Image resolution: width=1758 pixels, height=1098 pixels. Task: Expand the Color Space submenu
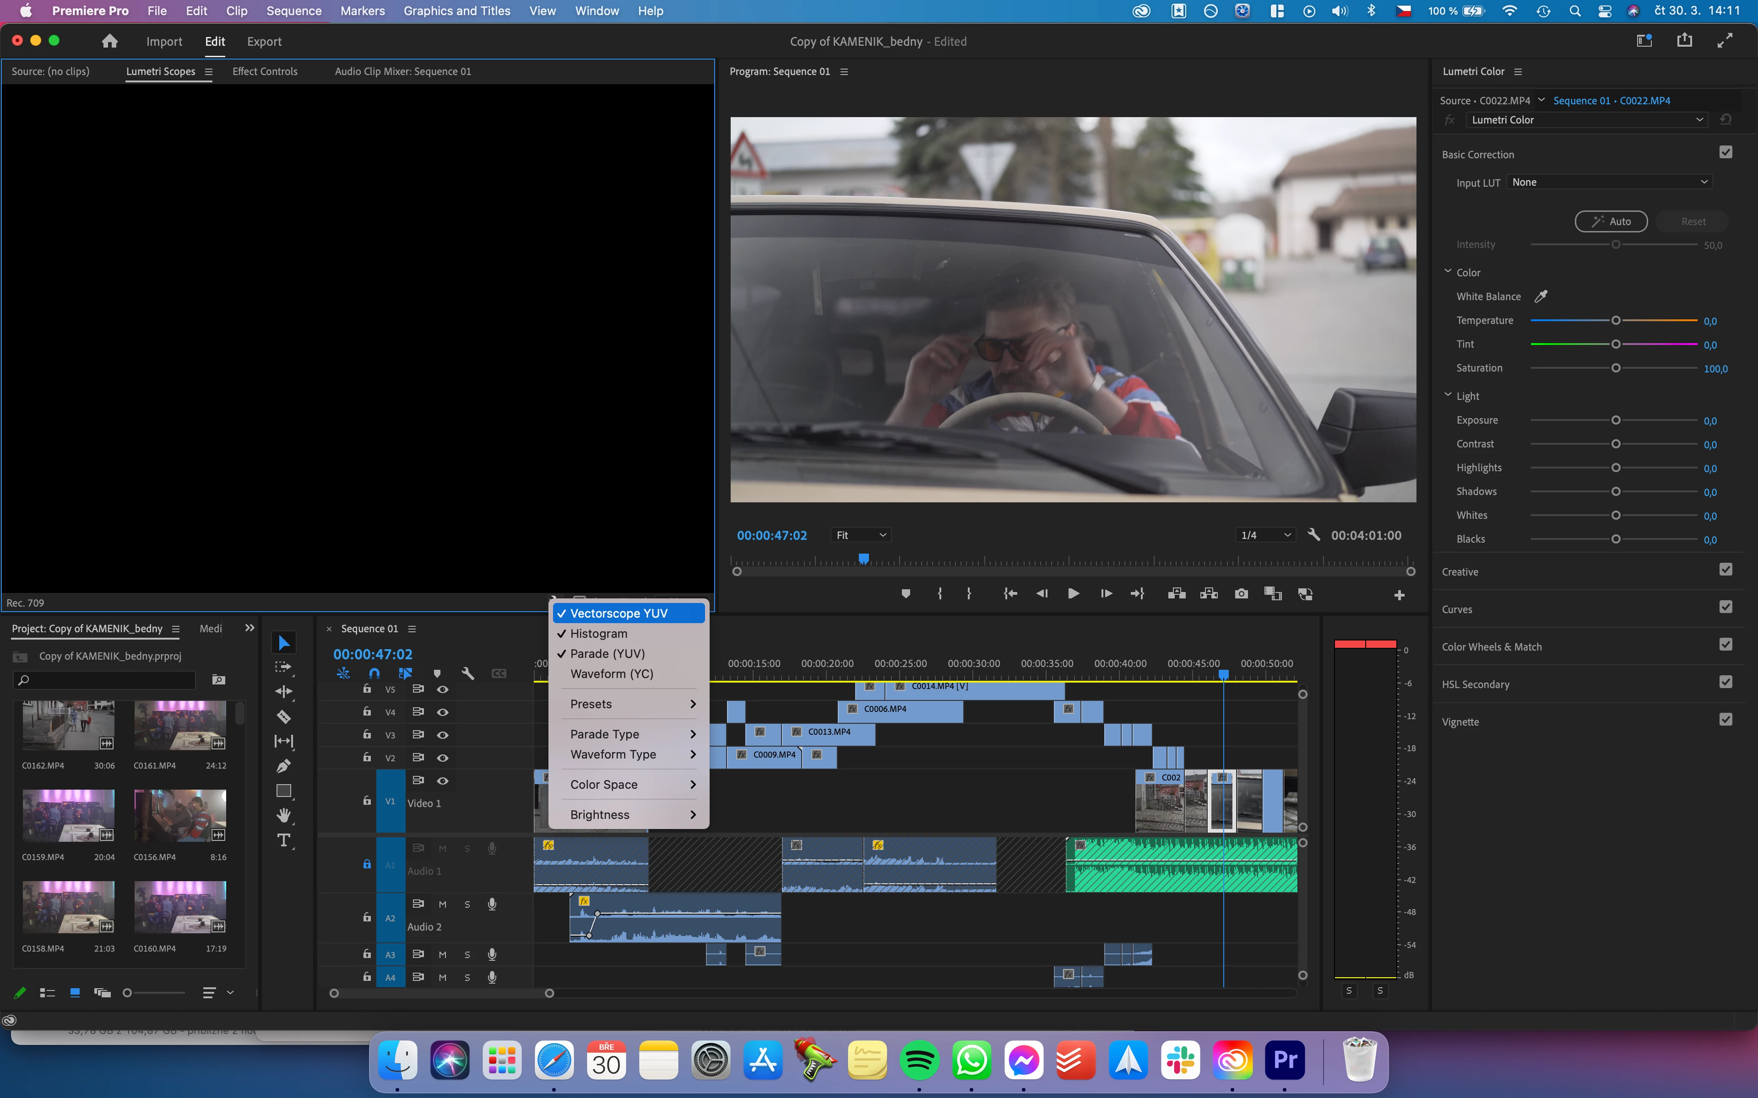[x=629, y=784]
